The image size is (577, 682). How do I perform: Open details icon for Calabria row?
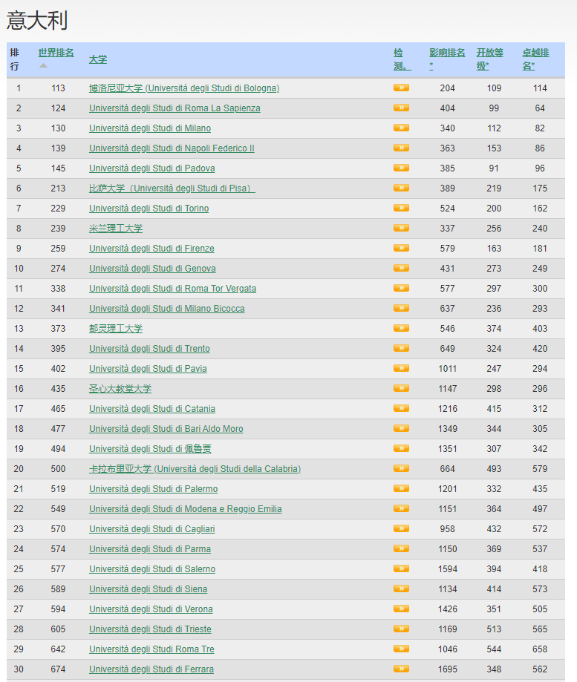401,468
